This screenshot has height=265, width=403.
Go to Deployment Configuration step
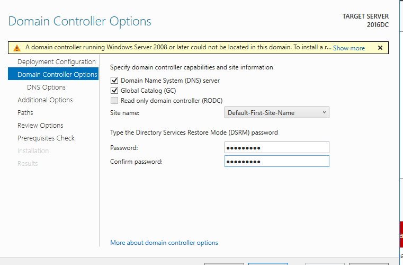(56, 62)
